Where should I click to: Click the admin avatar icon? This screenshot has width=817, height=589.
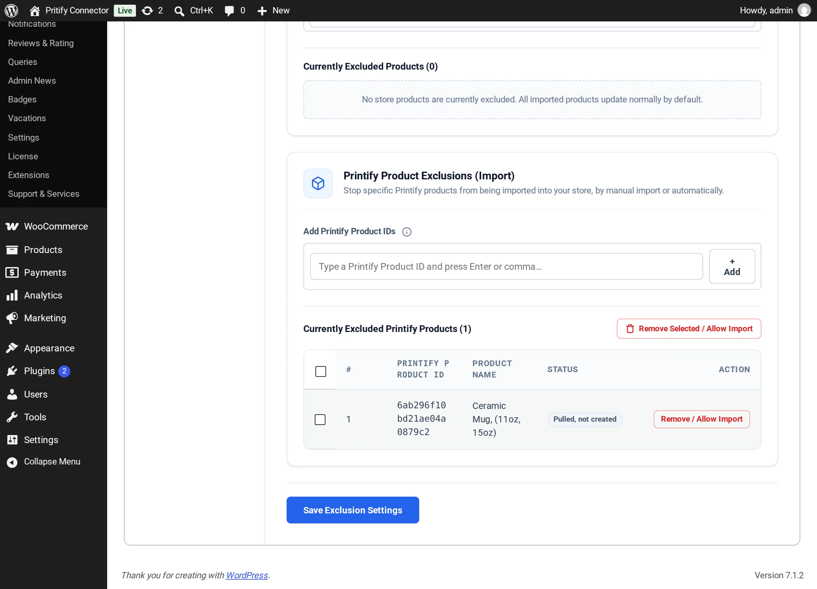[x=804, y=10]
